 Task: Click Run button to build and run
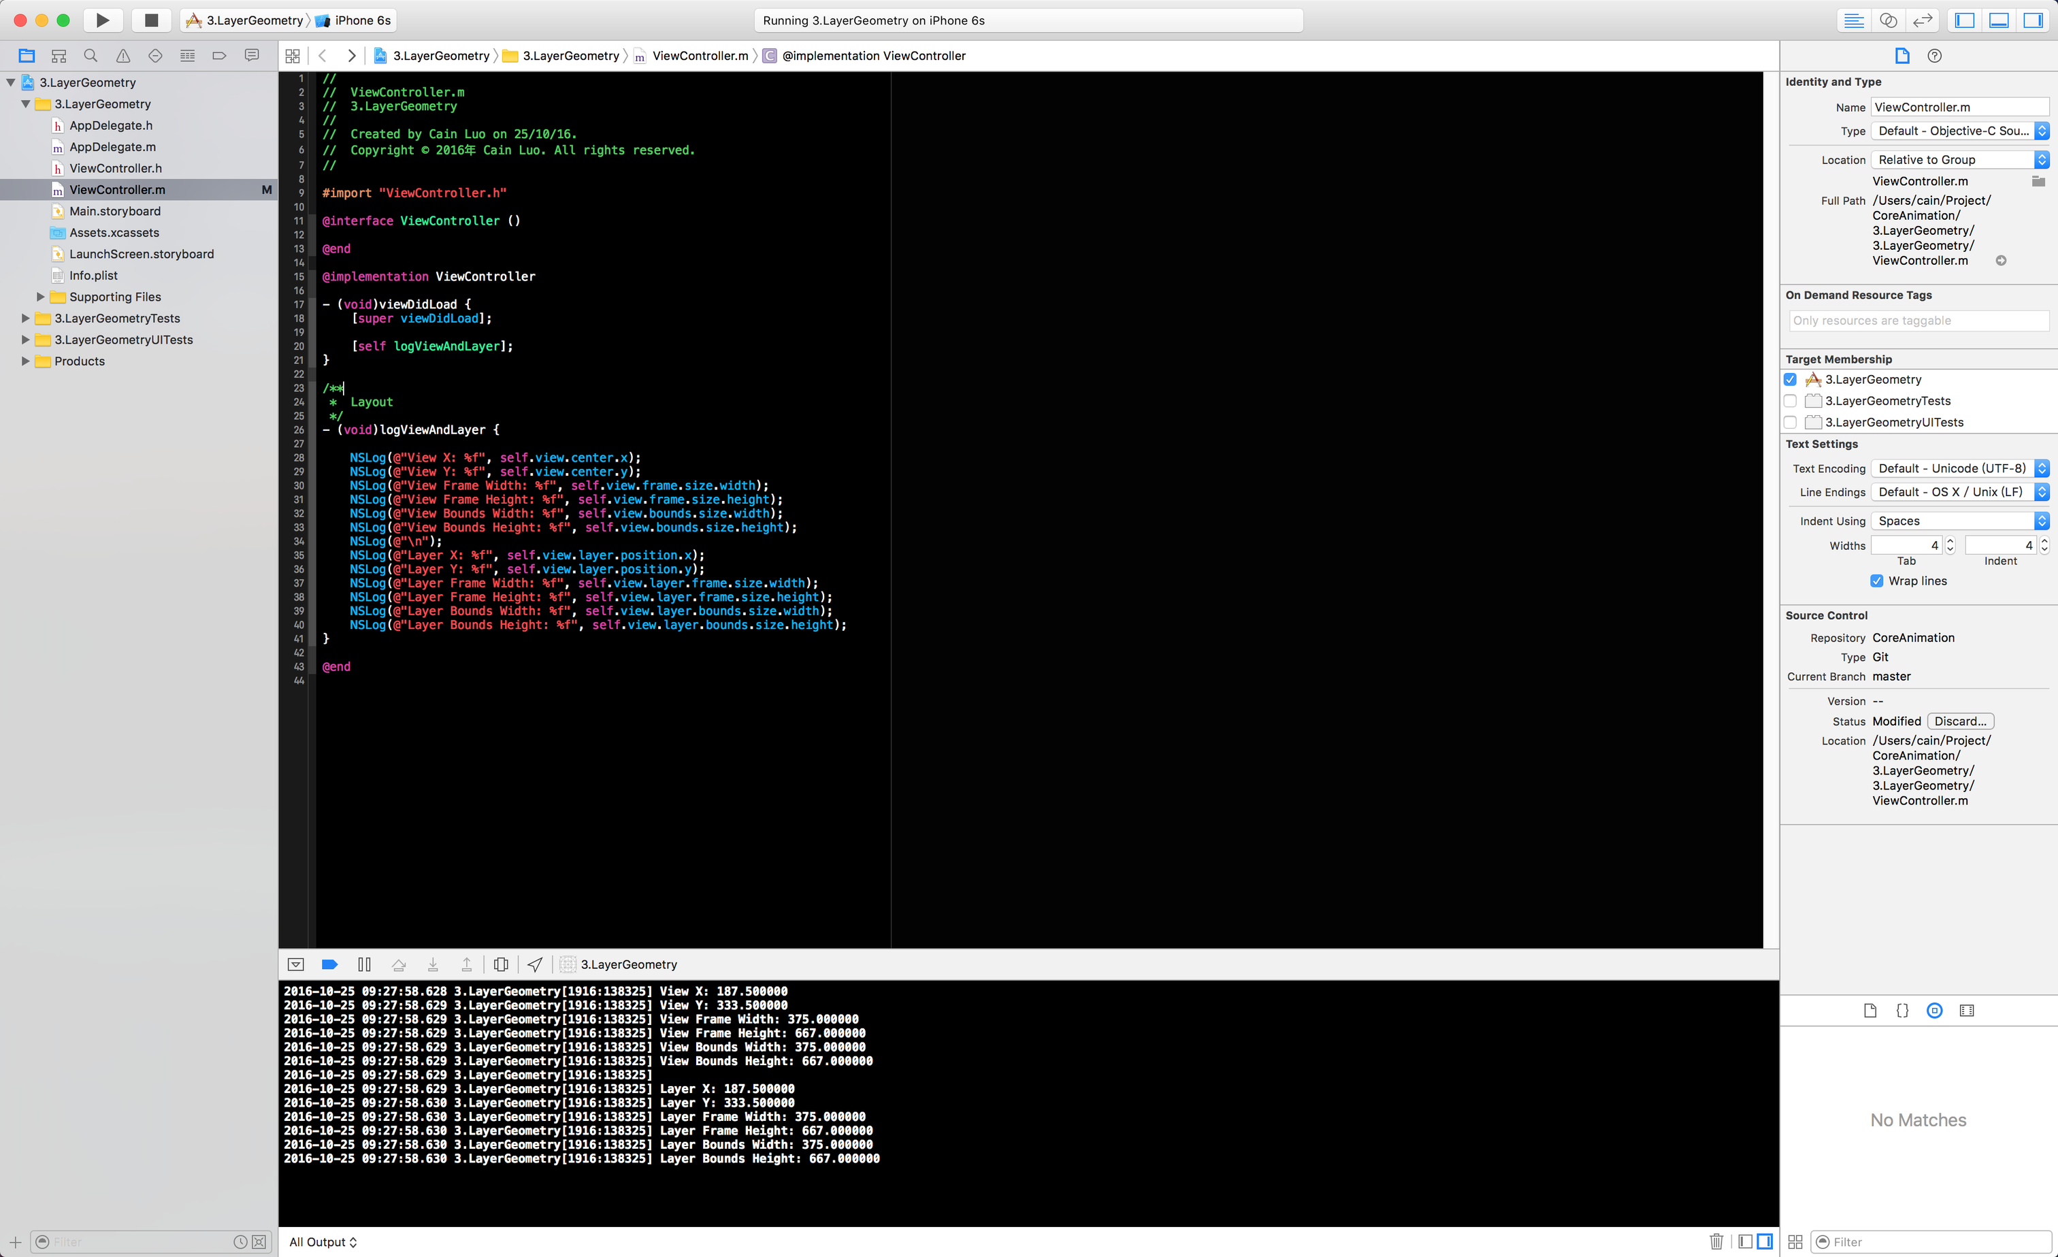(102, 20)
